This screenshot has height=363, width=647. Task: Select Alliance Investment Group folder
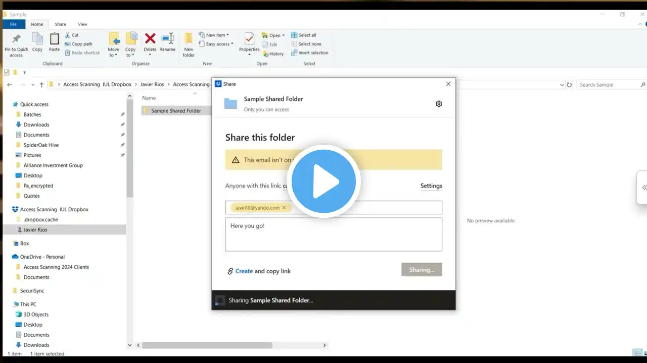pos(53,165)
